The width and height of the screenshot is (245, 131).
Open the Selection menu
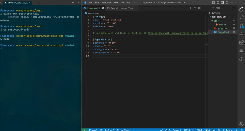click(x=106, y=2)
